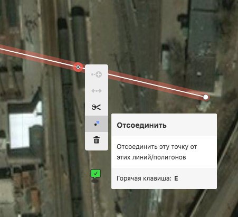The image size is (238, 217).
Task: Select the scissors split icon
Action: pyautogui.click(x=97, y=107)
